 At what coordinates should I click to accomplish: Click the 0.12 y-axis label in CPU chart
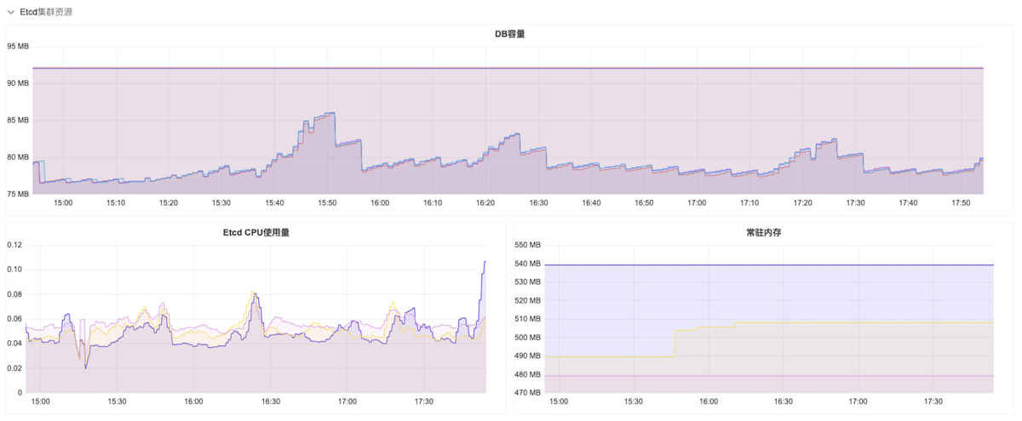pos(14,245)
